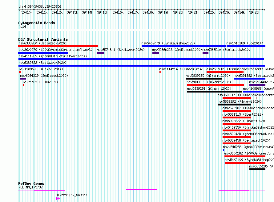
Task: Open esv3600282 variant label
Action: [x=249, y=153]
